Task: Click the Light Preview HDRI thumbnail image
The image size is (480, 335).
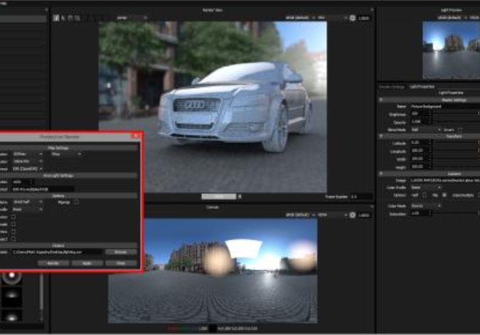Action: pos(451,50)
